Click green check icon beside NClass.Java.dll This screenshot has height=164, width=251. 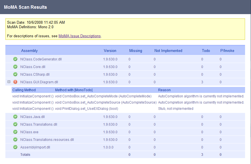[x=15, y=117]
